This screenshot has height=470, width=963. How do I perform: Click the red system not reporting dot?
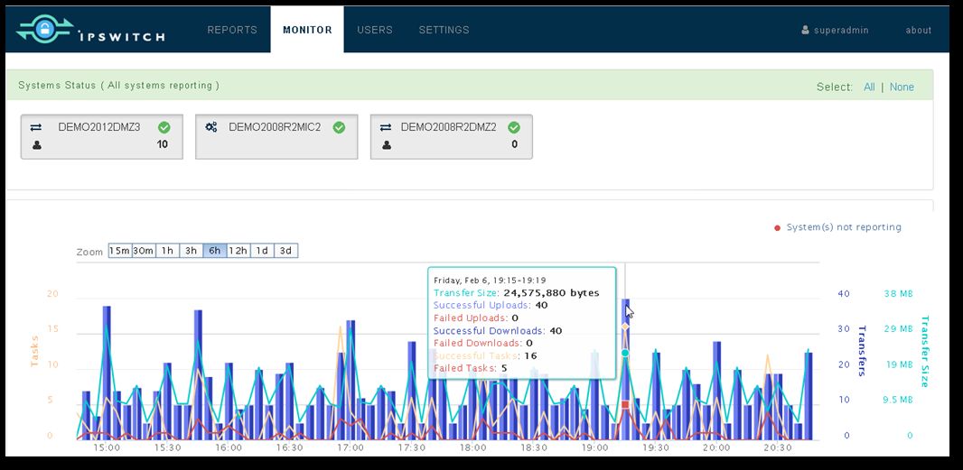(777, 227)
